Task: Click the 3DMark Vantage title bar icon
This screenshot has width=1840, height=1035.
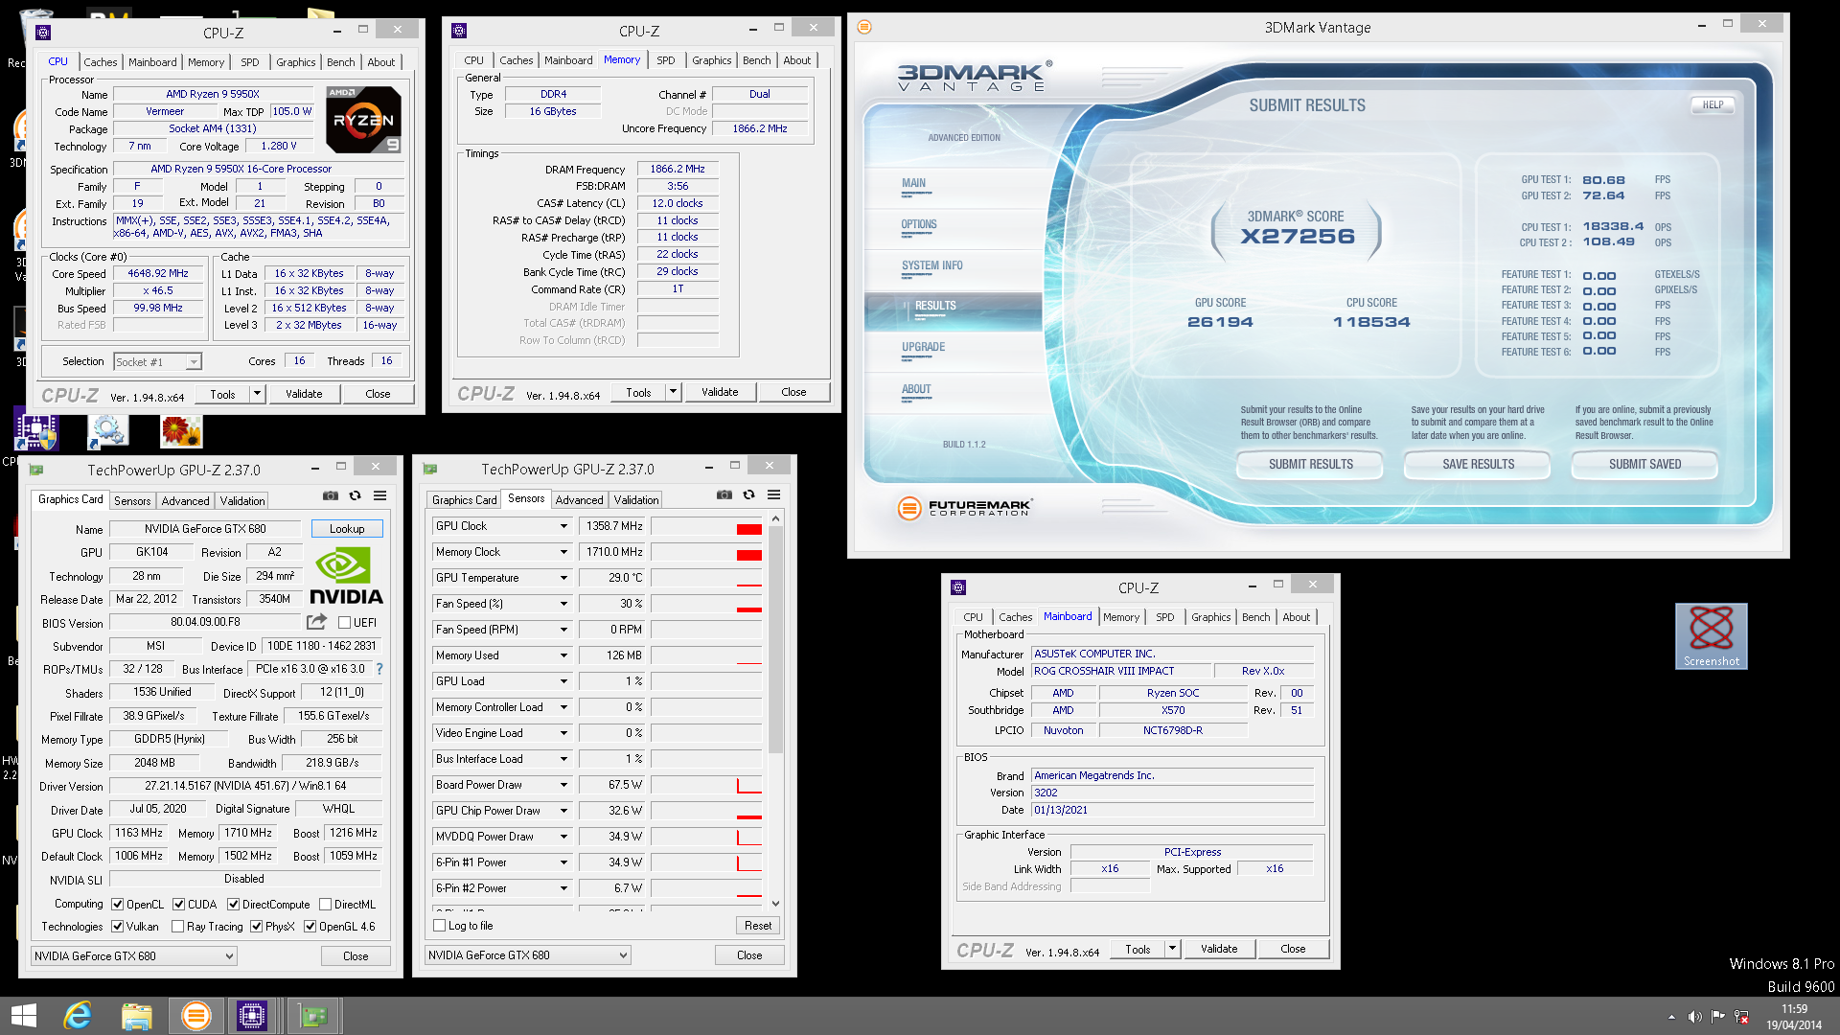Action: click(864, 27)
